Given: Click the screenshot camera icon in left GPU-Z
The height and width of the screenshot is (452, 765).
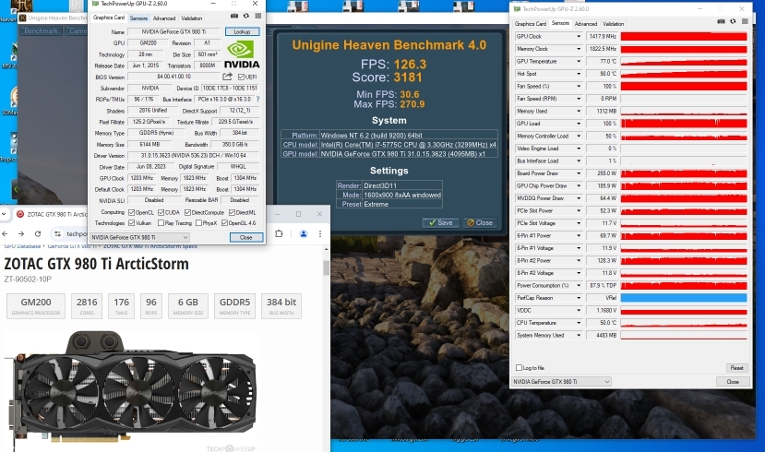Looking at the screenshot, I should [234, 16].
